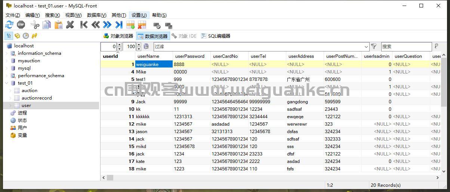Sort by the userId column header
This screenshot has height=192, width=450.
pyautogui.click(x=118, y=56)
